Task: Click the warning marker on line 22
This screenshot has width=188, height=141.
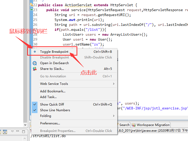Action: [x=31, y=5]
